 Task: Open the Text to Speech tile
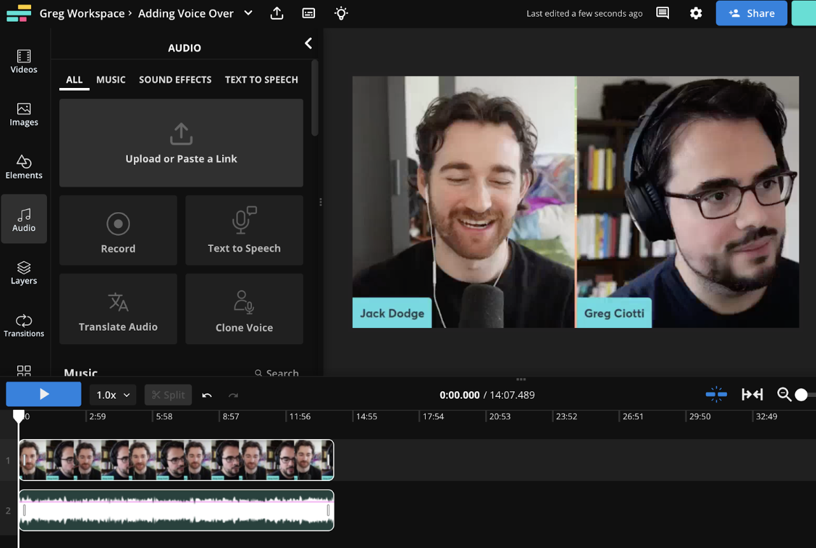244,231
